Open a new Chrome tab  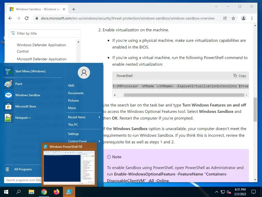click(74, 9)
